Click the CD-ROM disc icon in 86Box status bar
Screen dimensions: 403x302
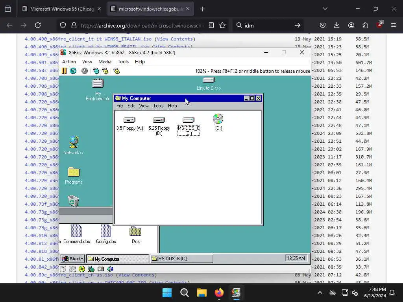(82, 269)
